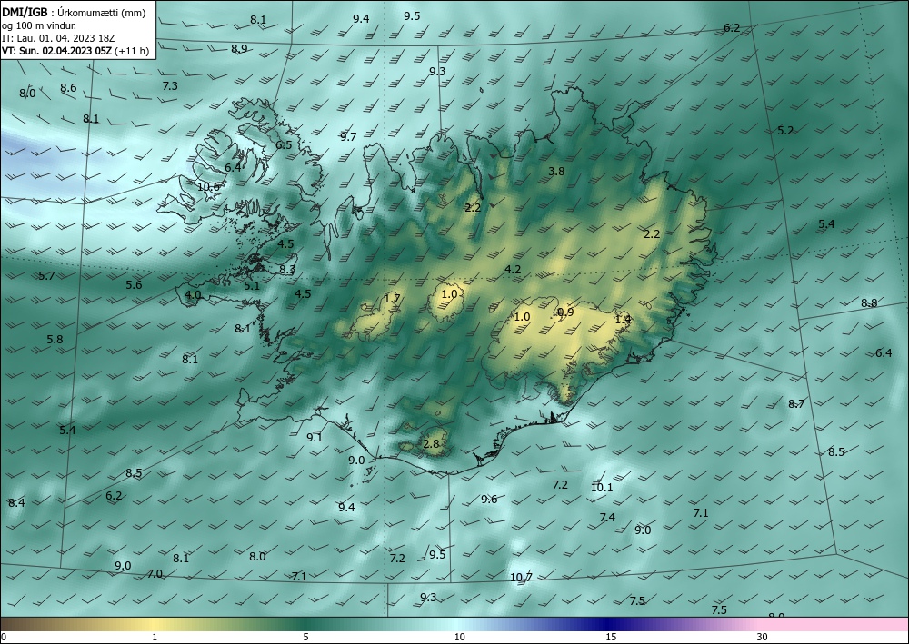Screen dimensions: 909x644
Task: Click the DMI/IGB Úrkomumætti (mm) title text
Action: [x=74, y=12]
